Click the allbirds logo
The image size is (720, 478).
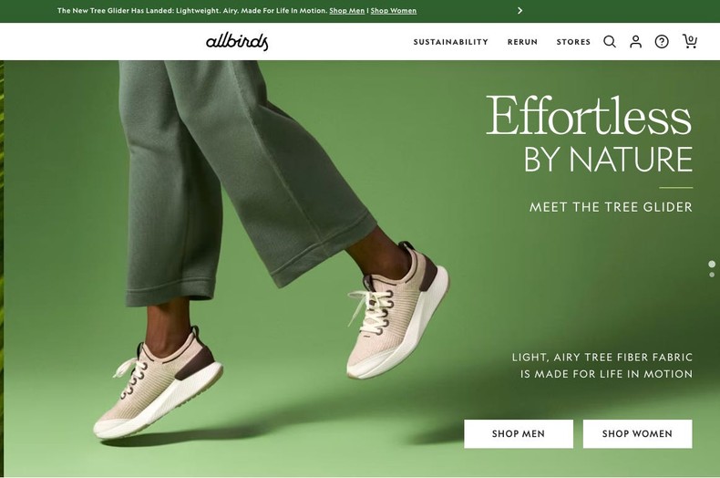tap(237, 42)
